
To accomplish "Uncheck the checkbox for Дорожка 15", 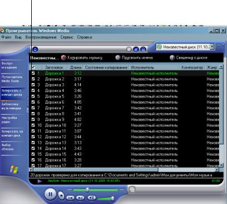I will click(x=33, y=154).
